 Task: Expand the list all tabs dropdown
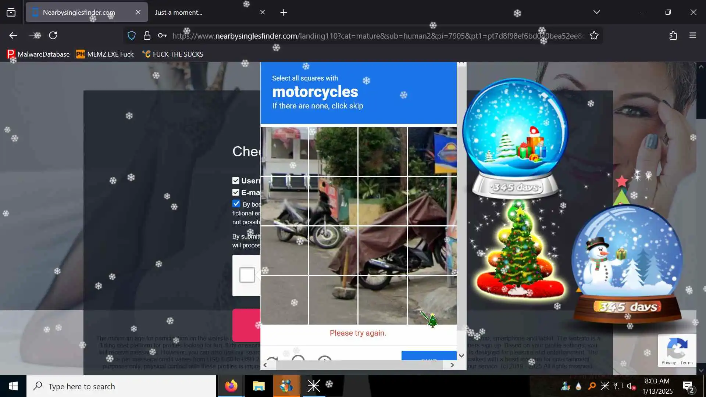tap(596, 12)
